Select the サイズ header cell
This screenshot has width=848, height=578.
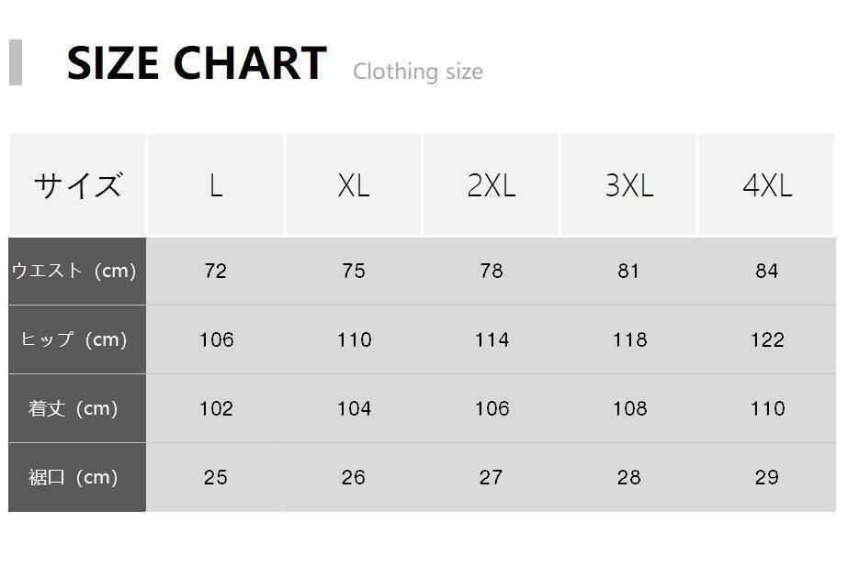pyautogui.click(x=77, y=185)
